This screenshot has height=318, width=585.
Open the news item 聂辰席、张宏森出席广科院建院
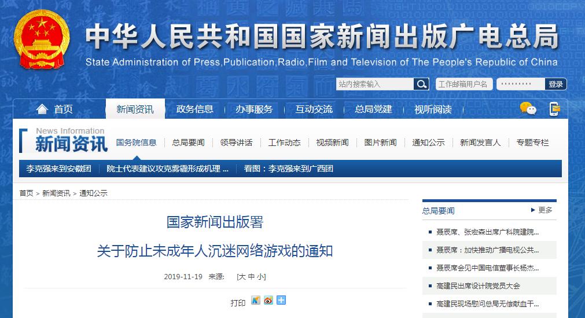[x=487, y=232]
